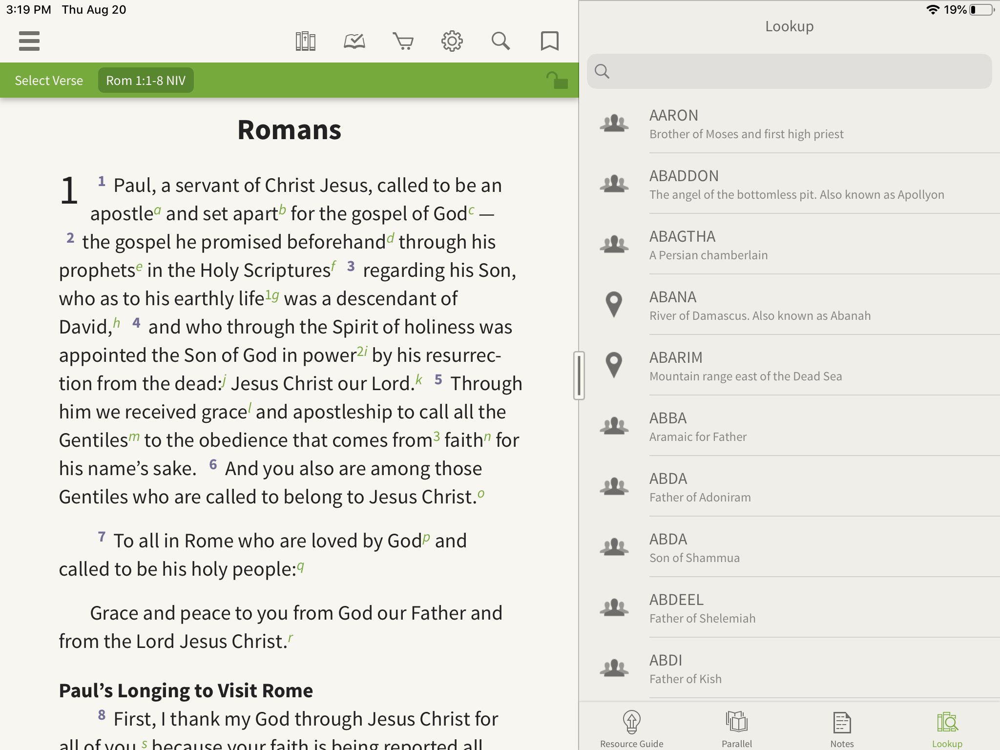Tap Select Verse button

[49, 81]
